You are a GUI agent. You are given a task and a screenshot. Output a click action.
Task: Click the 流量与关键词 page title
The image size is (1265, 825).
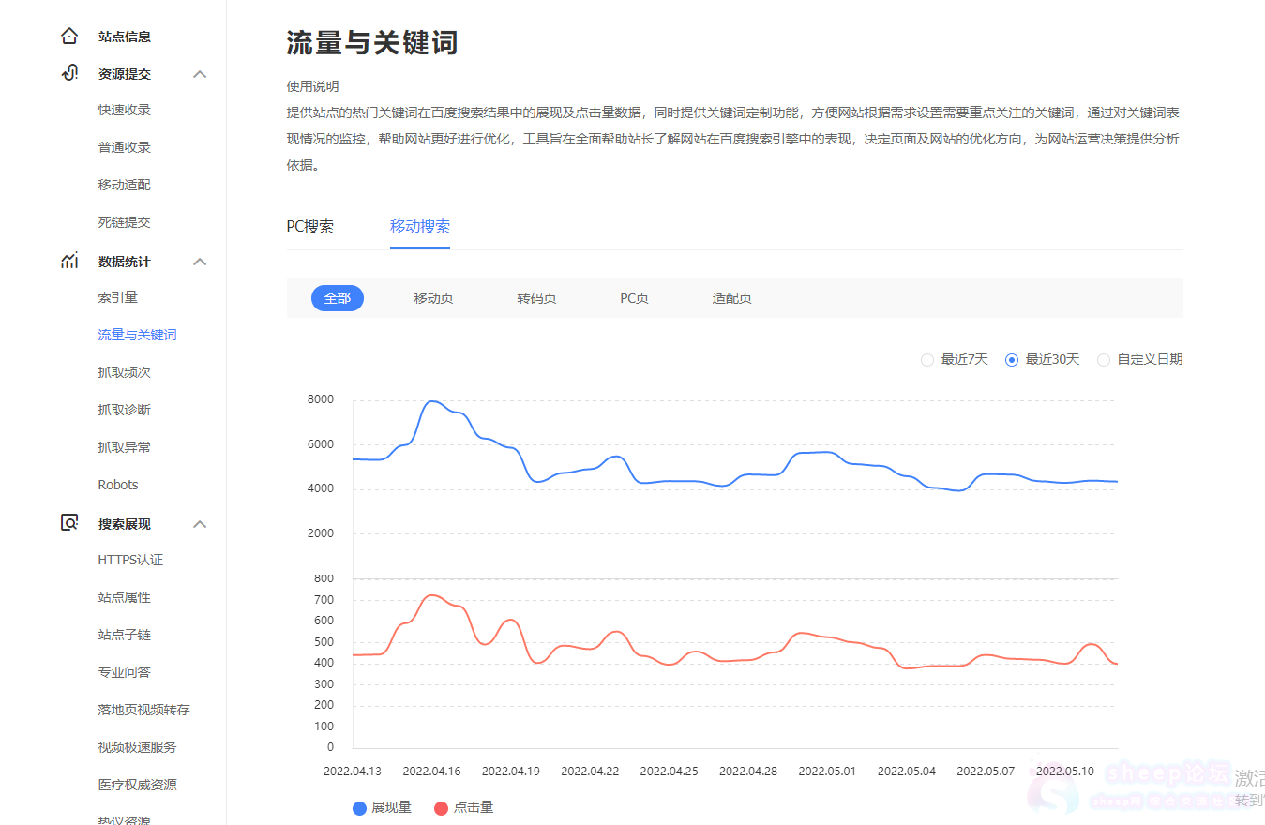[x=372, y=42]
